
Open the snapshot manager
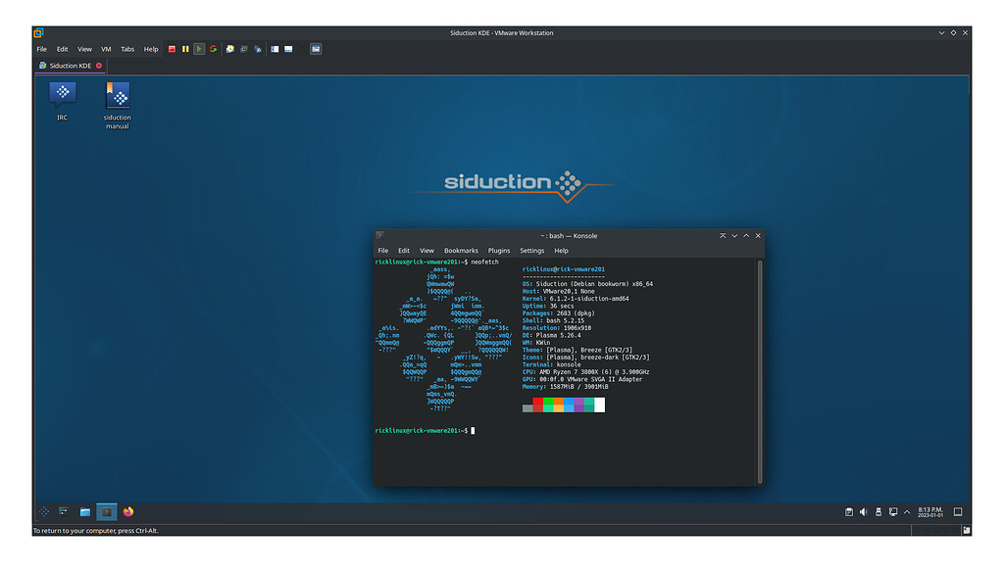(x=257, y=48)
